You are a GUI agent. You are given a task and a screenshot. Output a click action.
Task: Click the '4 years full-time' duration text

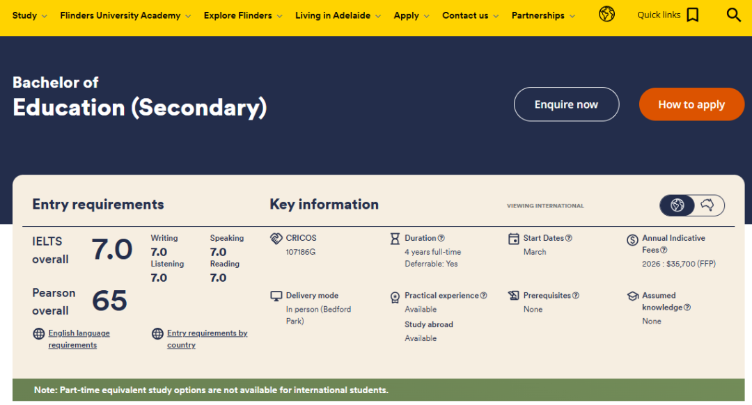(432, 252)
